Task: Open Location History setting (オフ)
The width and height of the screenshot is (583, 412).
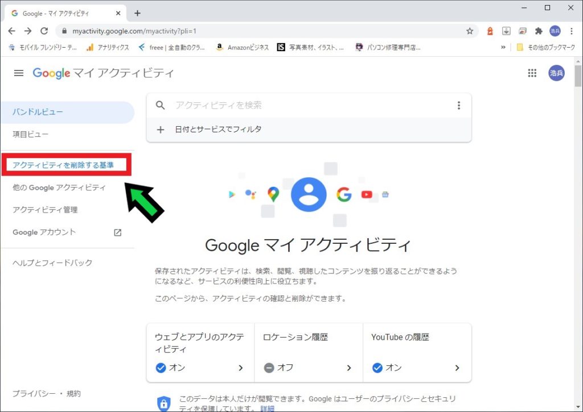Action: [309, 353]
